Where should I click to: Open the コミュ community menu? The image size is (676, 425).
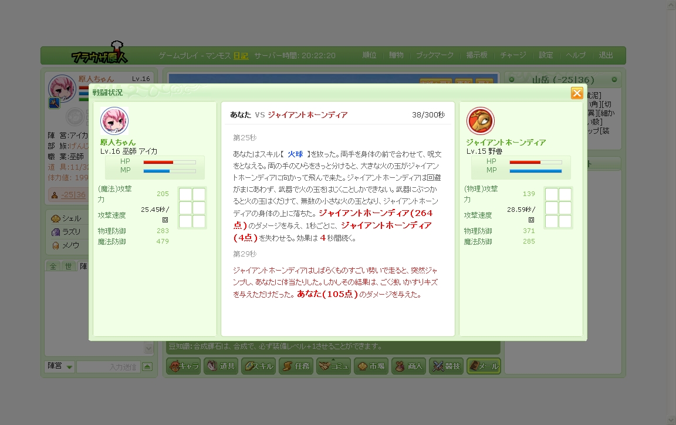tap(333, 366)
